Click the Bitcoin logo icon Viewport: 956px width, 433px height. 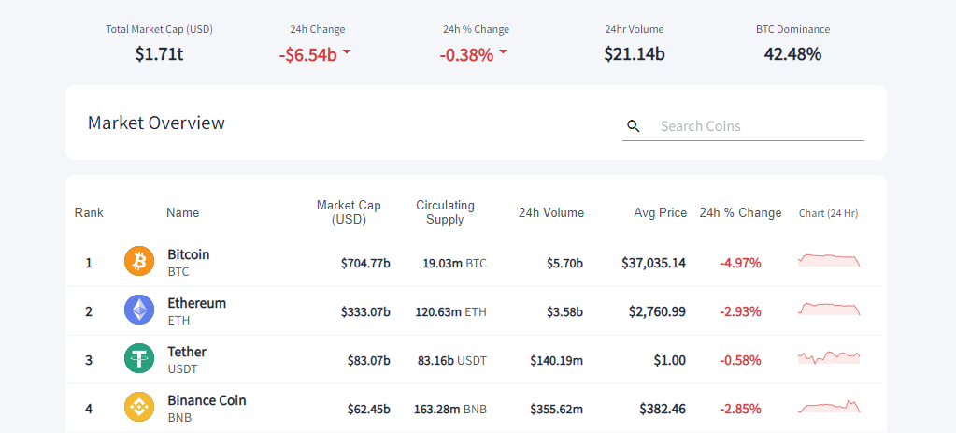139,261
